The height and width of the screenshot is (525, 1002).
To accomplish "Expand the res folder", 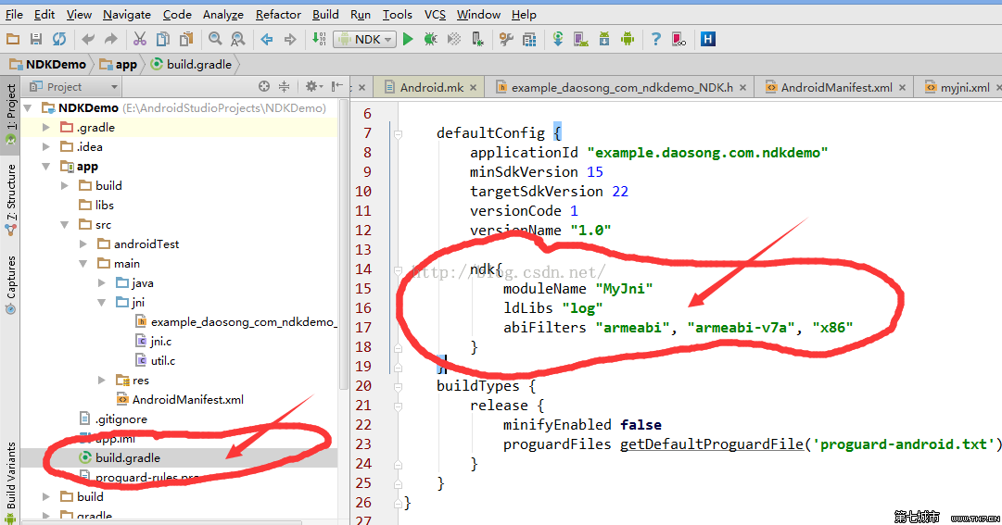I will tap(102, 380).
